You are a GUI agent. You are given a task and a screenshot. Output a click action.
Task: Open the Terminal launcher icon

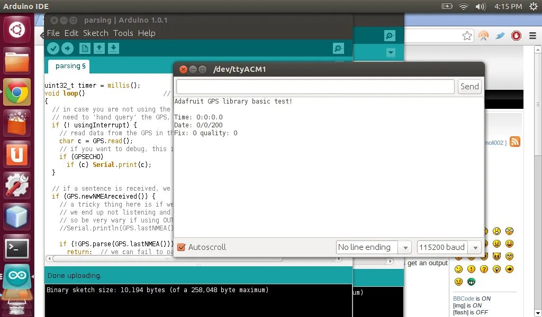click(17, 248)
